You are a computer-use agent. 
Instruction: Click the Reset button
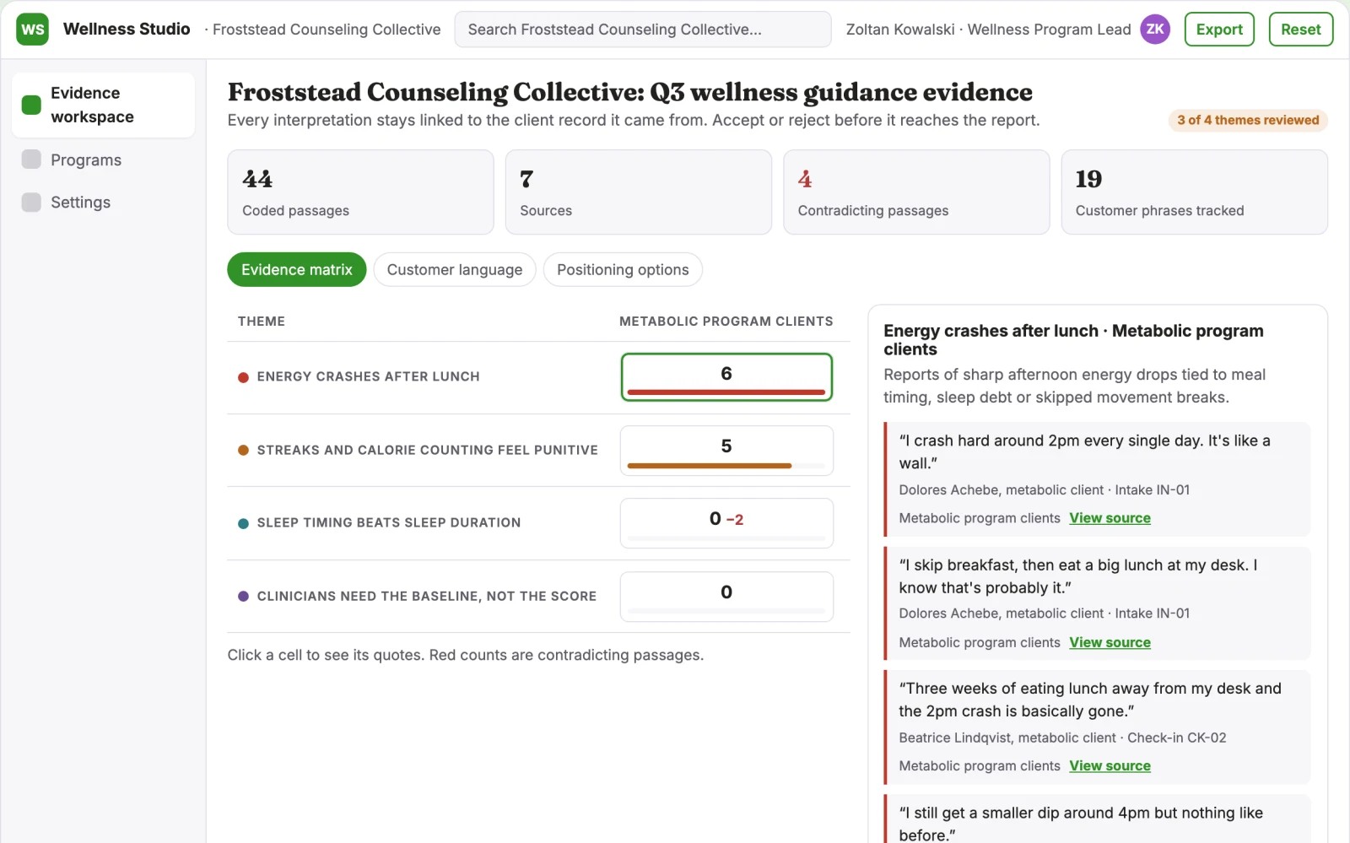tap(1300, 30)
